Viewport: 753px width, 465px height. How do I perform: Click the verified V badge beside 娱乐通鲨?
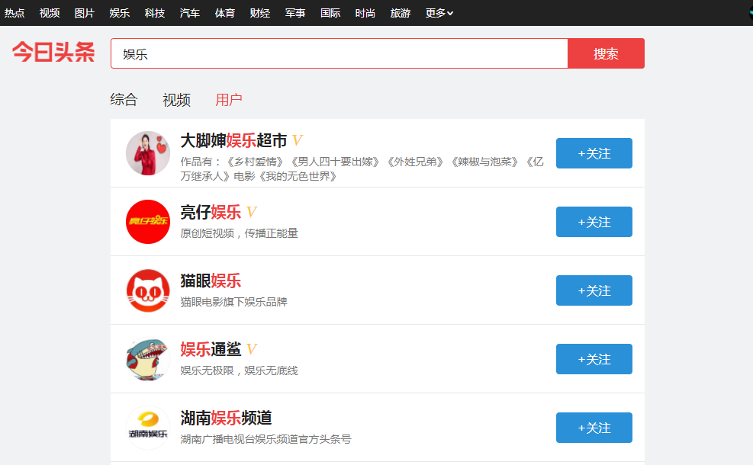pos(252,349)
